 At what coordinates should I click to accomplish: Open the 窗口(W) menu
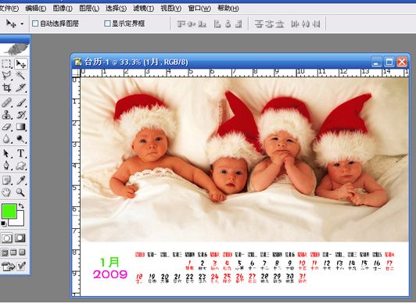point(199,9)
